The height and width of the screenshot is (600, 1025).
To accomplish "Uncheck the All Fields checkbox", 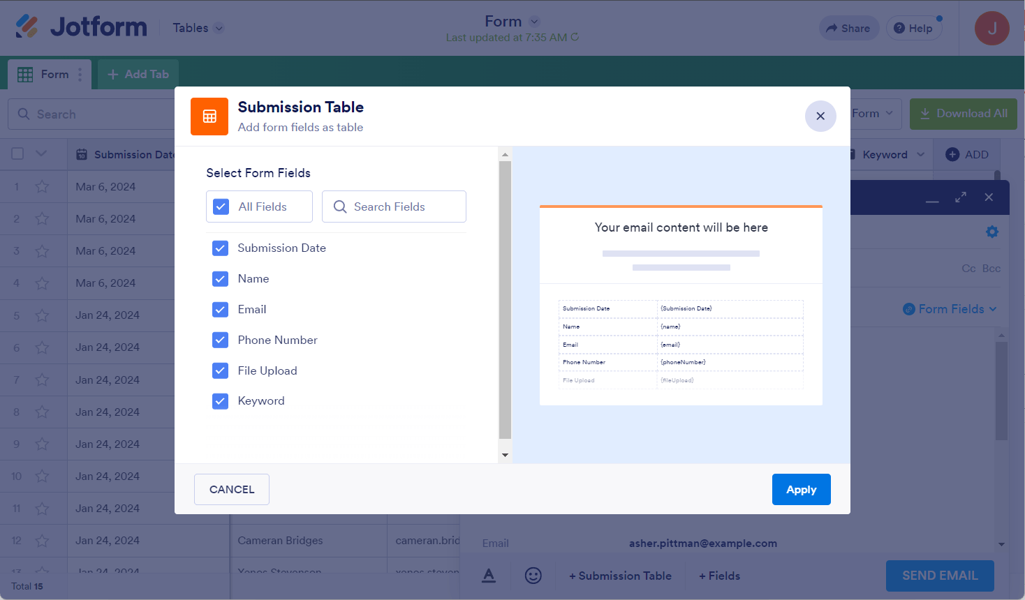I will pos(221,207).
